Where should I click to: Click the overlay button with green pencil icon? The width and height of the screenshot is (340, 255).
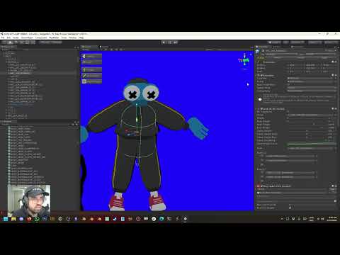coord(91,76)
